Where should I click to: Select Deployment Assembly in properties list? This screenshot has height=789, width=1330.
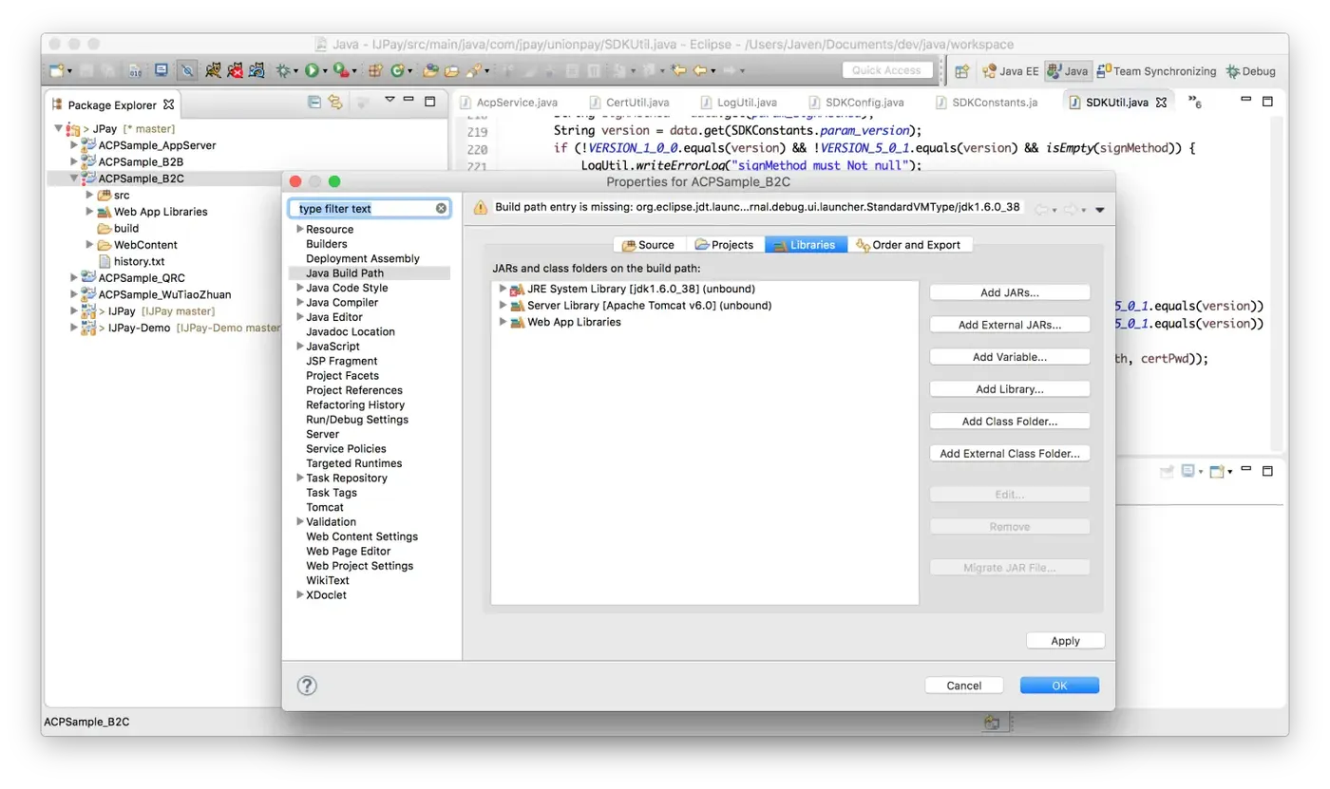363,258
